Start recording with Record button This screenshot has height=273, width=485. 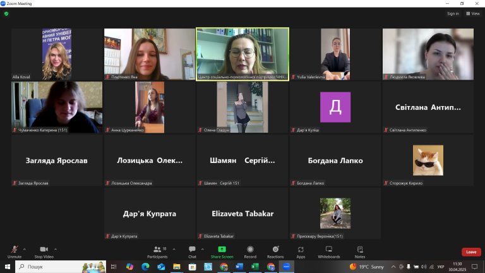pyautogui.click(x=250, y=251)
